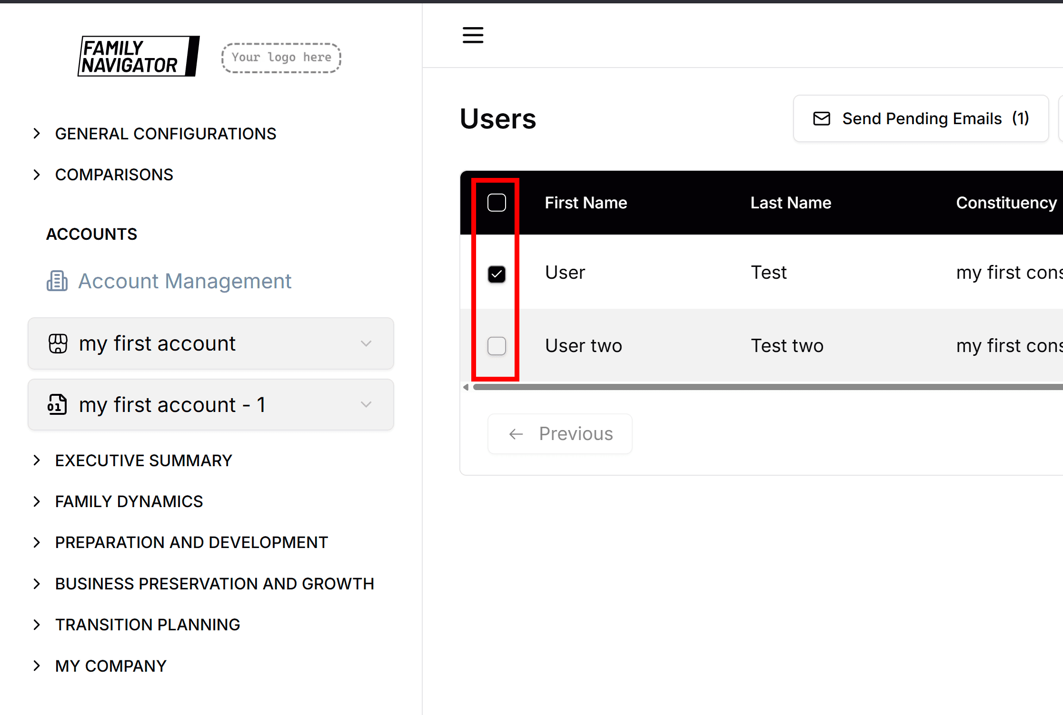Image resolution: width=1063 pixels, height=715 pixels.
Task: Click the document icon beside 'my first account - 1'
Action: [58, 405]
